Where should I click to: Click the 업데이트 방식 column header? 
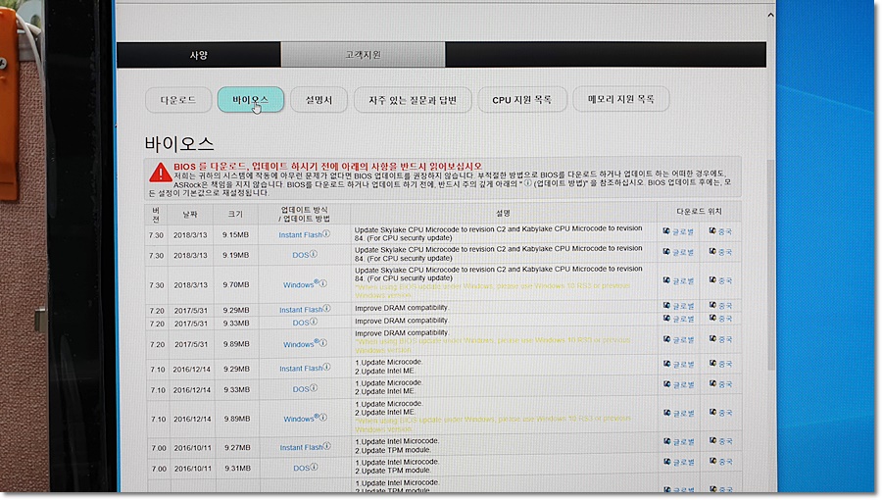305,214
